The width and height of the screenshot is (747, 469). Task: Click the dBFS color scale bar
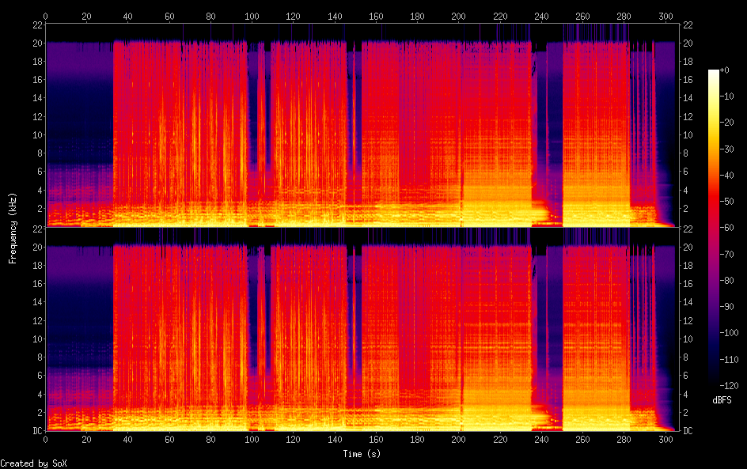click(x=714, y=229)
